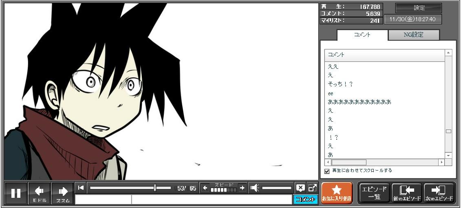Viewport: 461px width, 208px height.
Task: Toggle the auto-scroll with playback checkbox
Action: (327, 171)
